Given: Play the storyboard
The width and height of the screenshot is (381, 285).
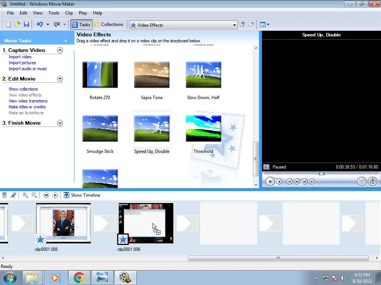Looking at the screenshot, I should pyautogui.click(x=55, y=195).
